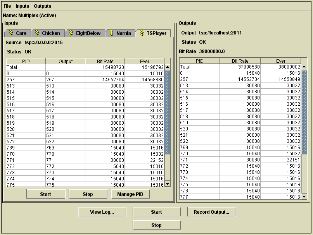Open the File menu

point(7,6)
